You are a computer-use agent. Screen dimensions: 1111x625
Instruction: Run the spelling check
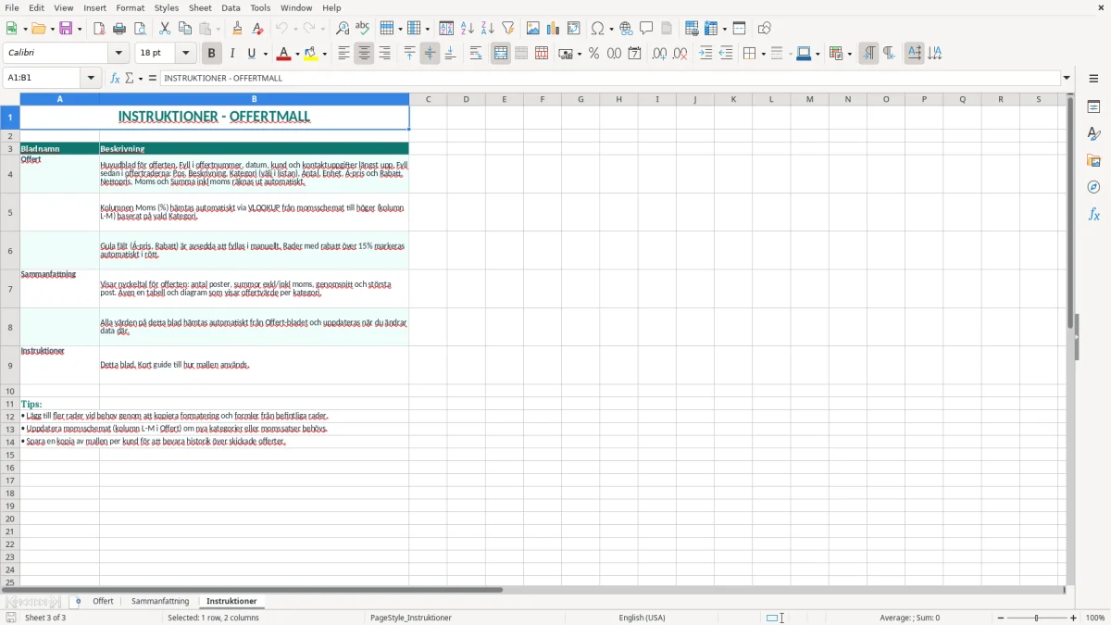363,29
